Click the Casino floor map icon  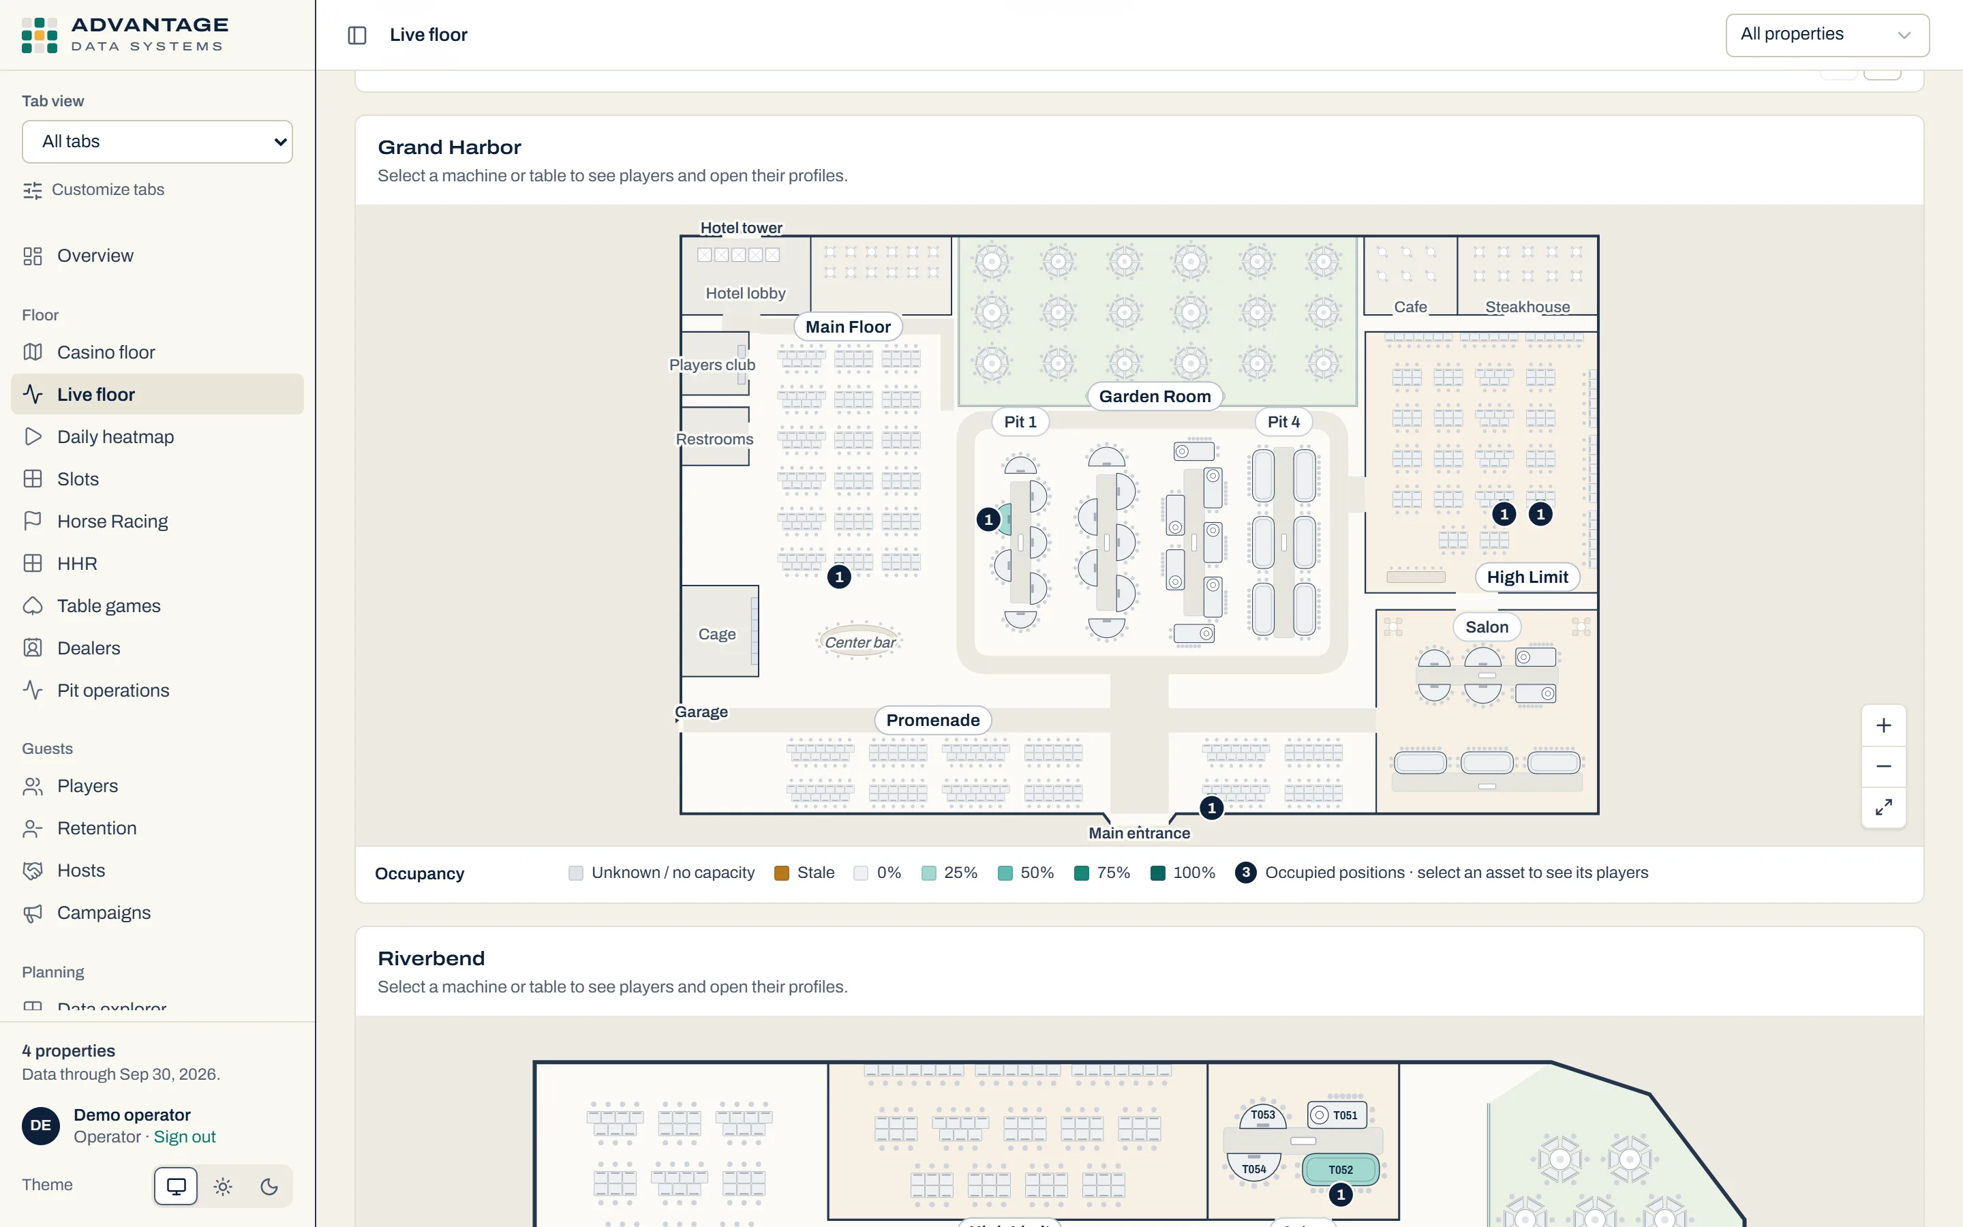point(33,352)
